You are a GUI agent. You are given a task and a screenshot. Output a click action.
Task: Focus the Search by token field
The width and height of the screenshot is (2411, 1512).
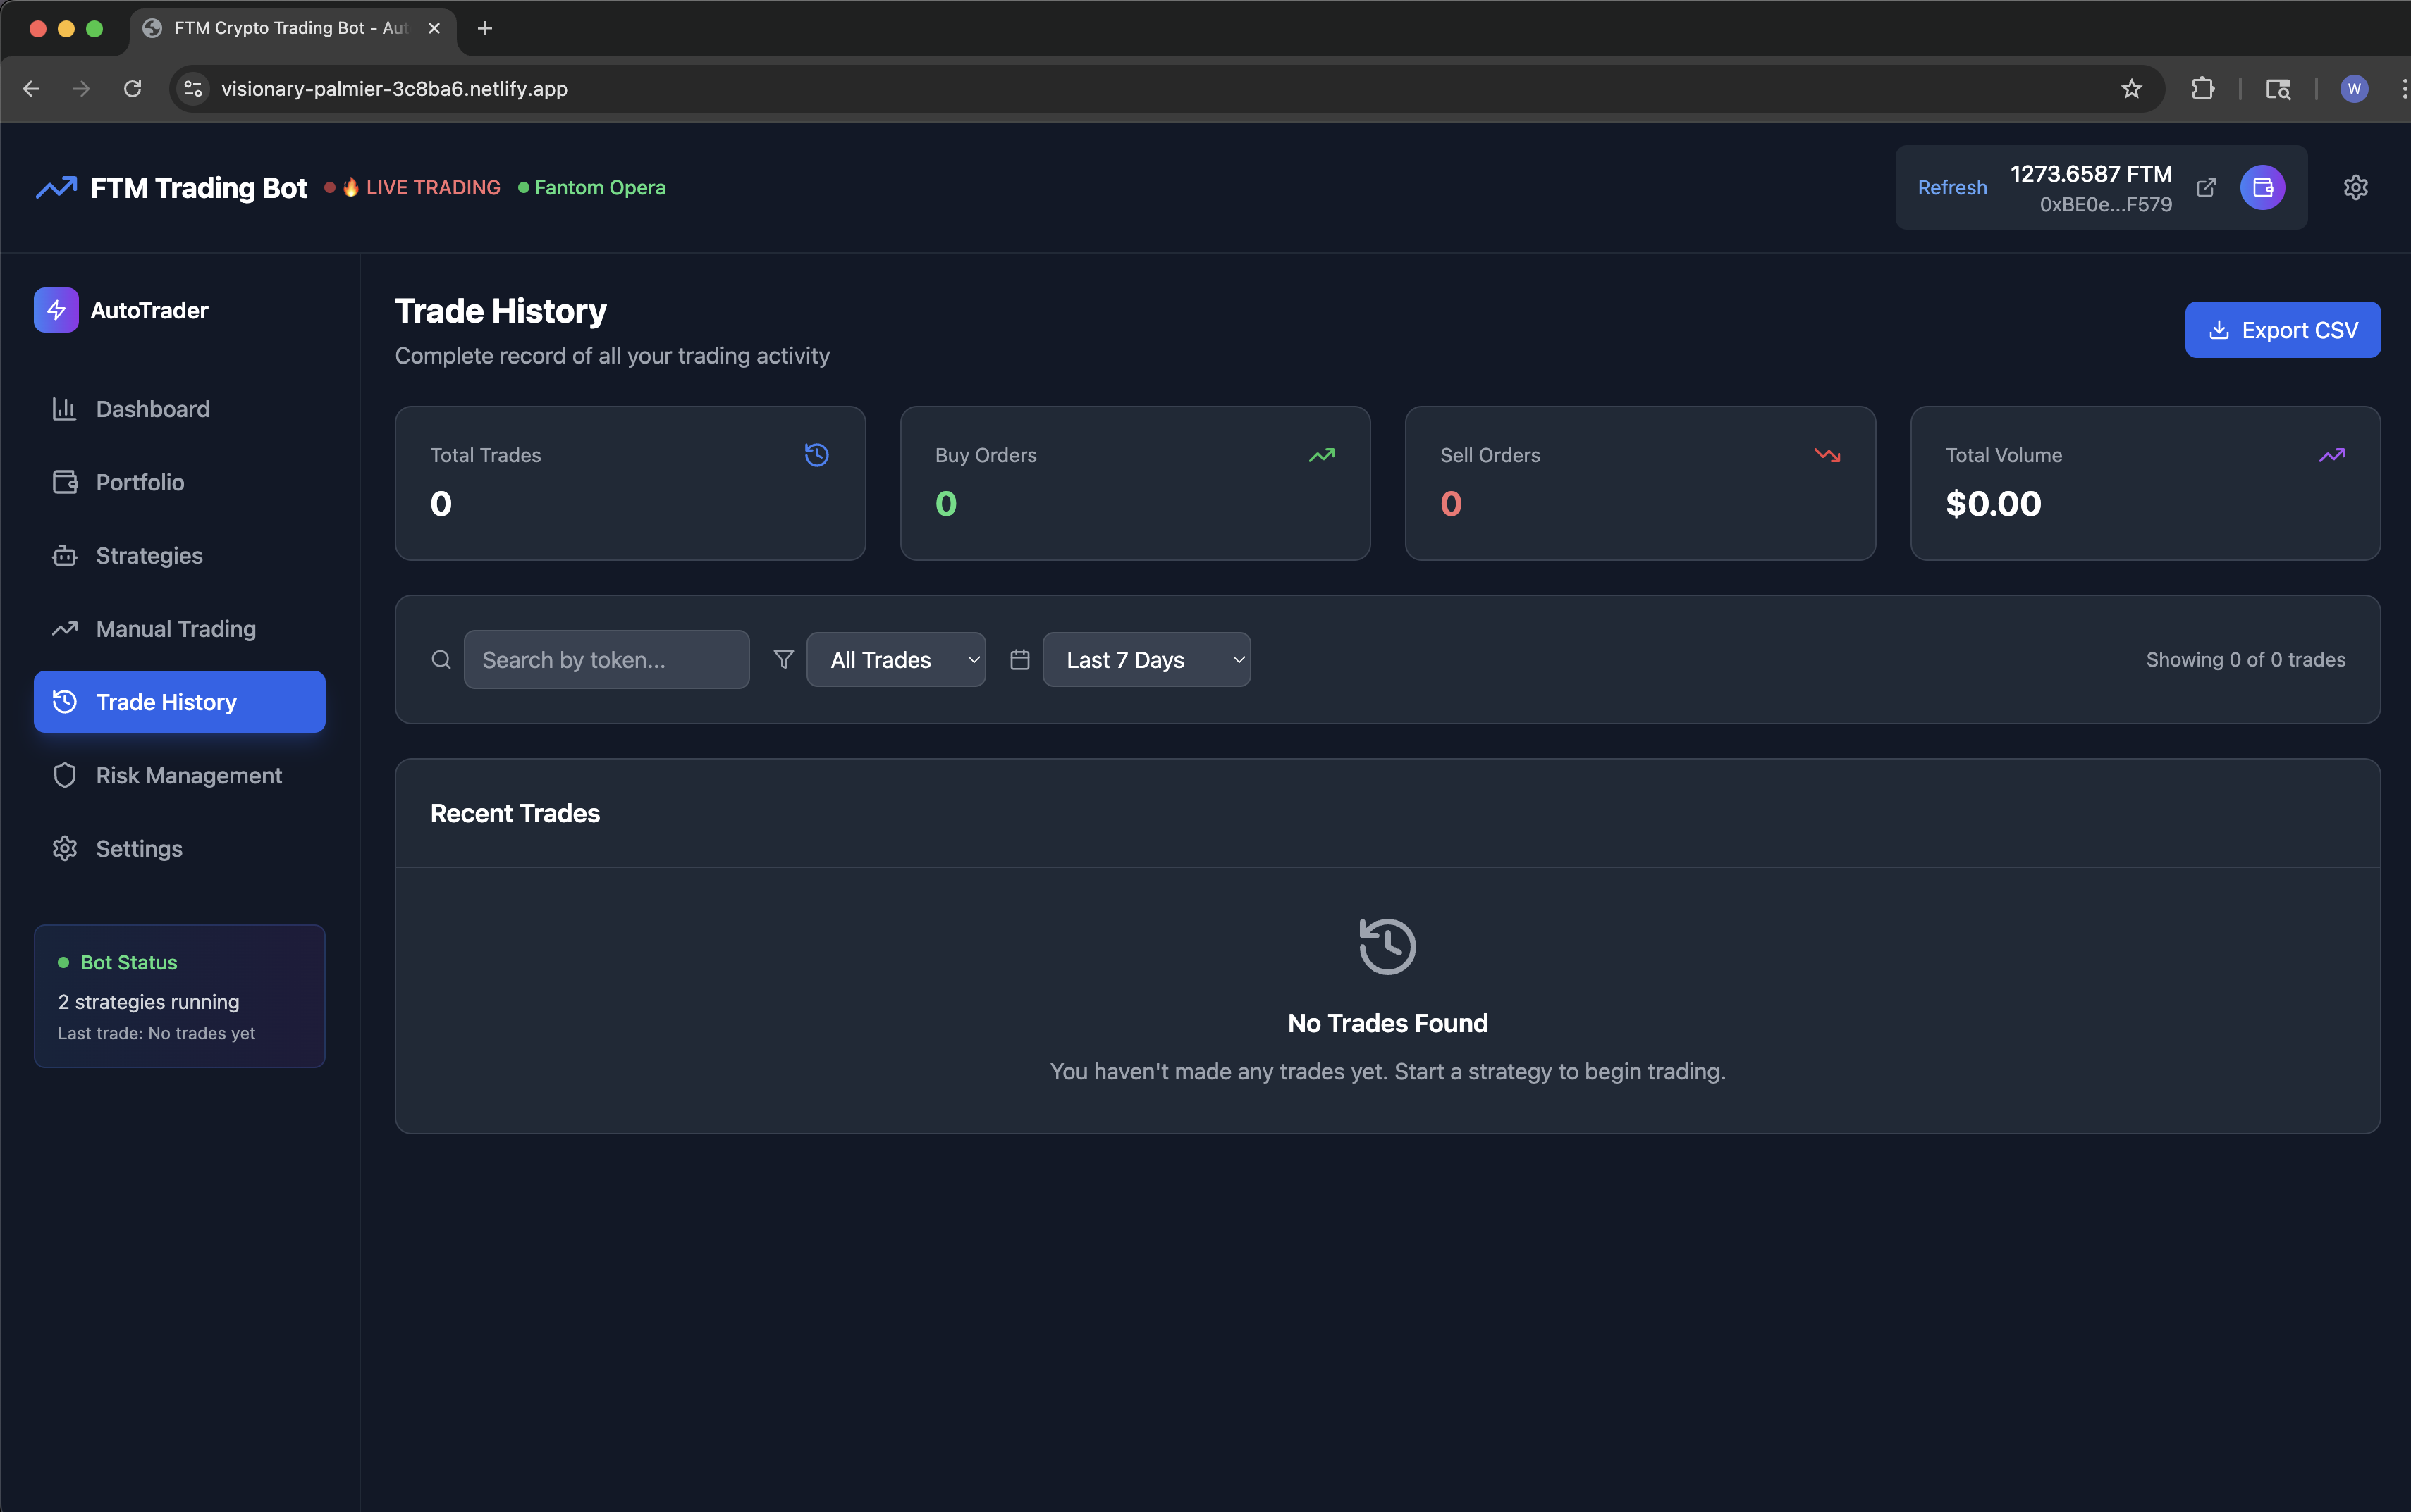point(606,659)
